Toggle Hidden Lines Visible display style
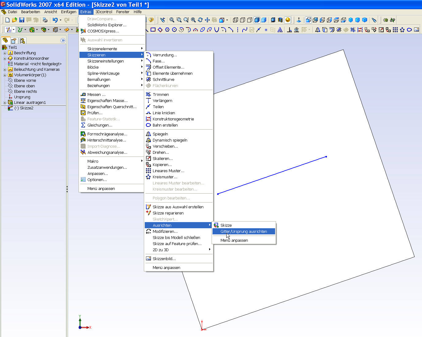This screenshot has height=337, width=422. (x=243, y=20)
